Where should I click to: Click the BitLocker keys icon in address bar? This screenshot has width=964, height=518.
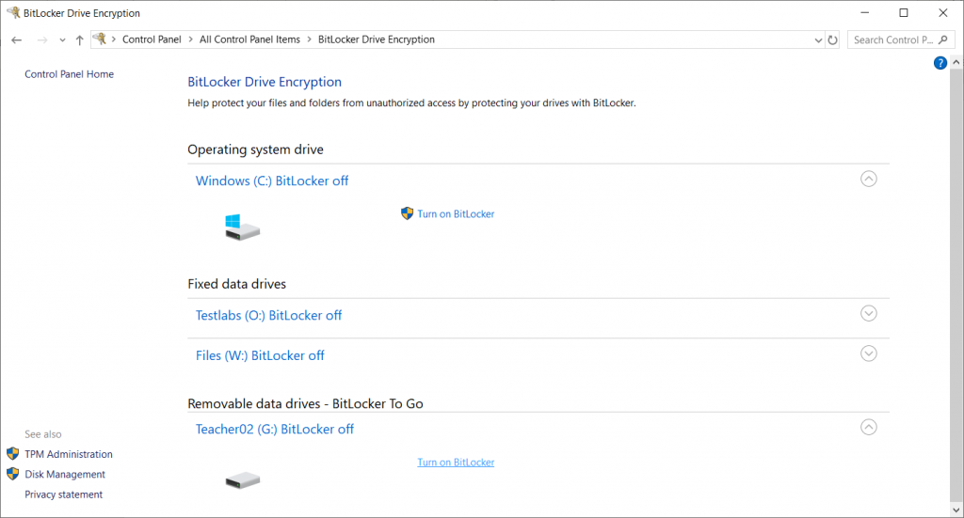100,39
